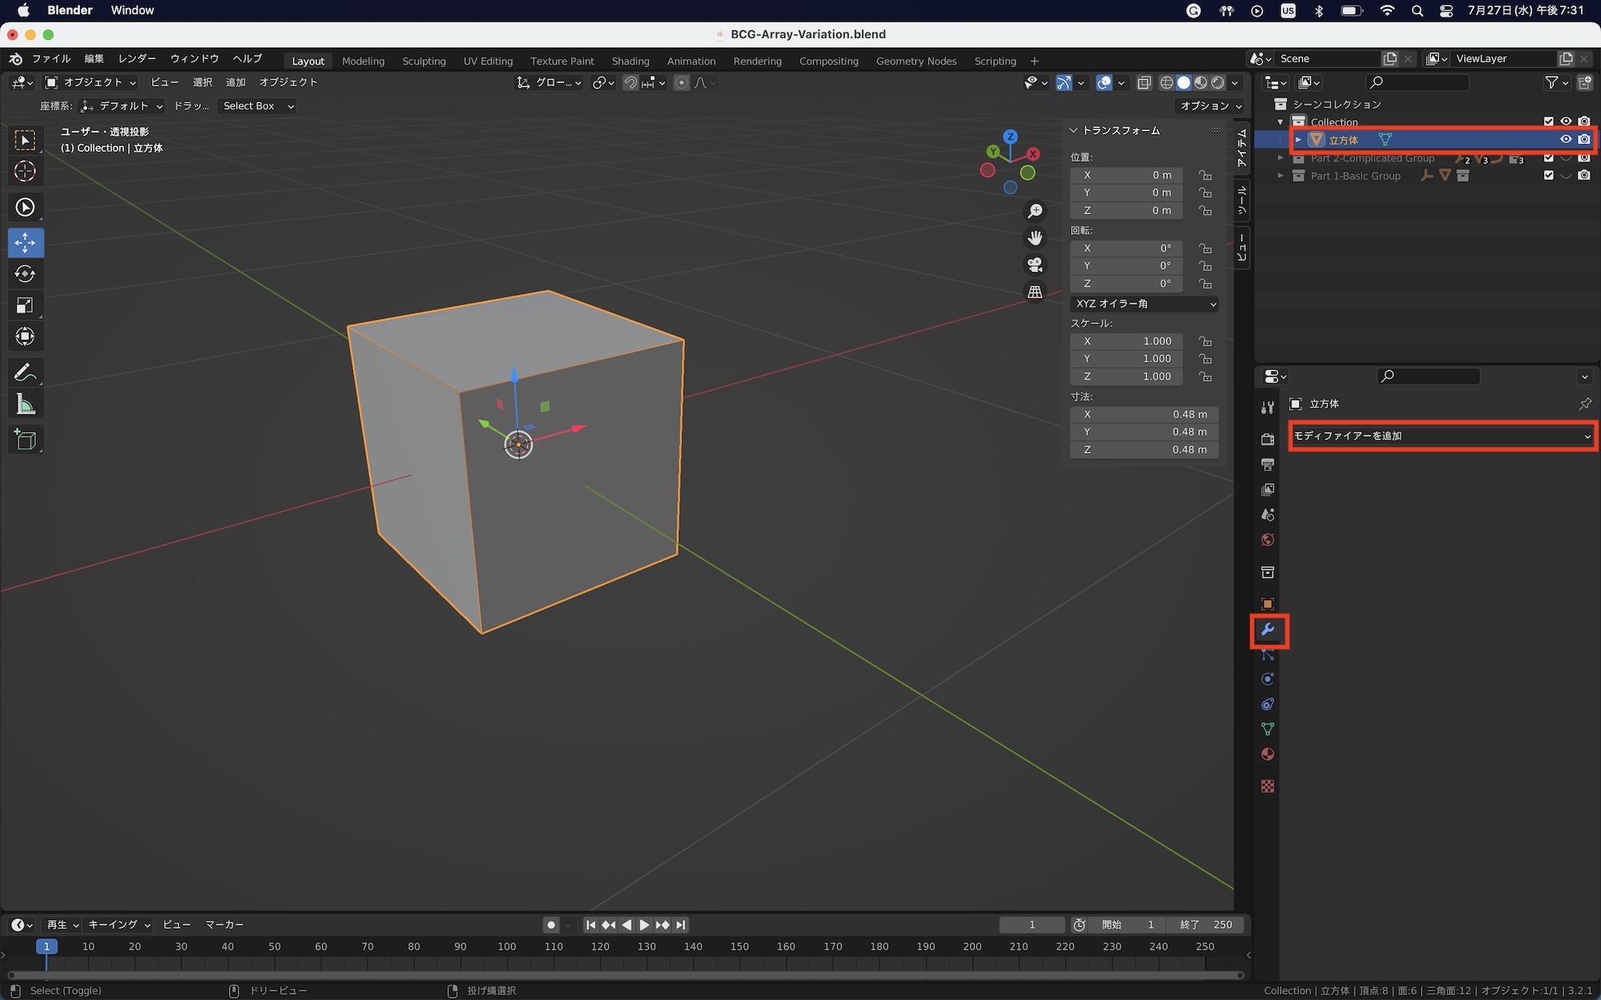Viewport: 1601px width, 1000px height.
Task: Open the Particle Properties tab
Action: pos(1268,654)
